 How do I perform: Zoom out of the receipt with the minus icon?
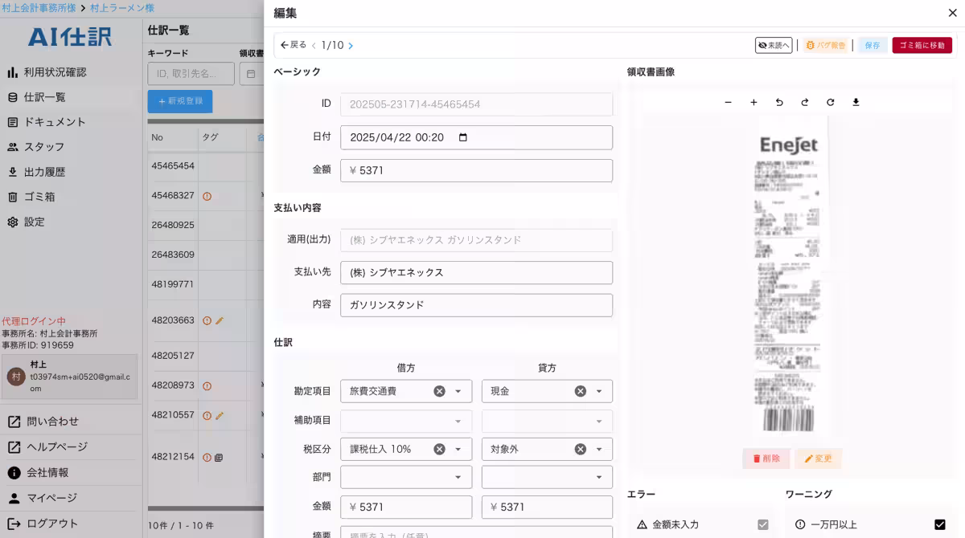coord(729,102)
